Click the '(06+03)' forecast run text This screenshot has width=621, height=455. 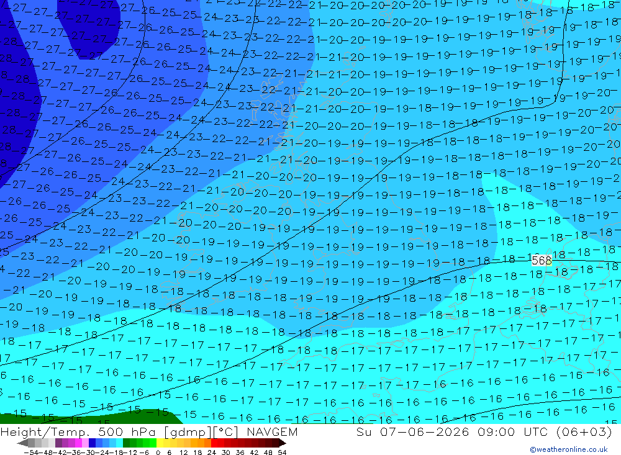[584, 431]
